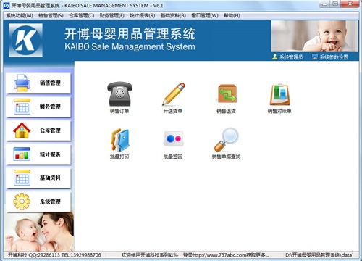Open 系统参数设置 in banner

330,57
